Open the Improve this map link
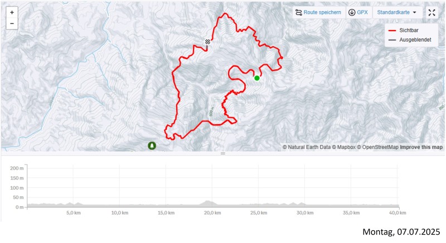 coord(421,147)
